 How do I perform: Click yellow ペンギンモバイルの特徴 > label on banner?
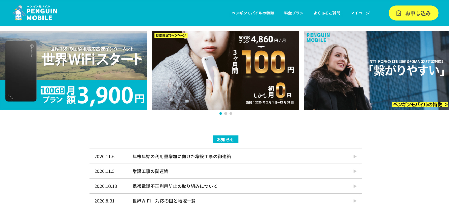click(420, 105)
